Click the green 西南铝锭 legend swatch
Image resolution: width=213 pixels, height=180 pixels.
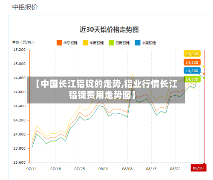111,43
